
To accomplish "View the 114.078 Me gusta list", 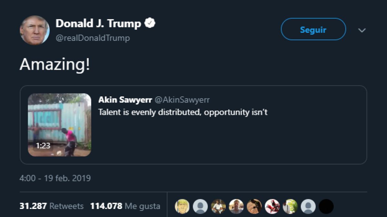I will point(125,206).
